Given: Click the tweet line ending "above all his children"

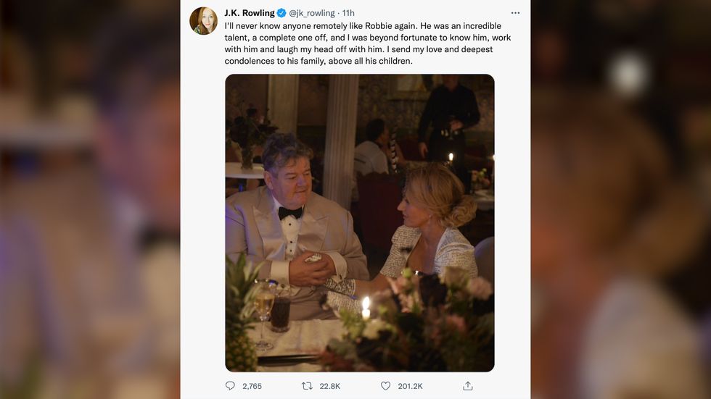Looking at the screenshot, I should point(318,61).
